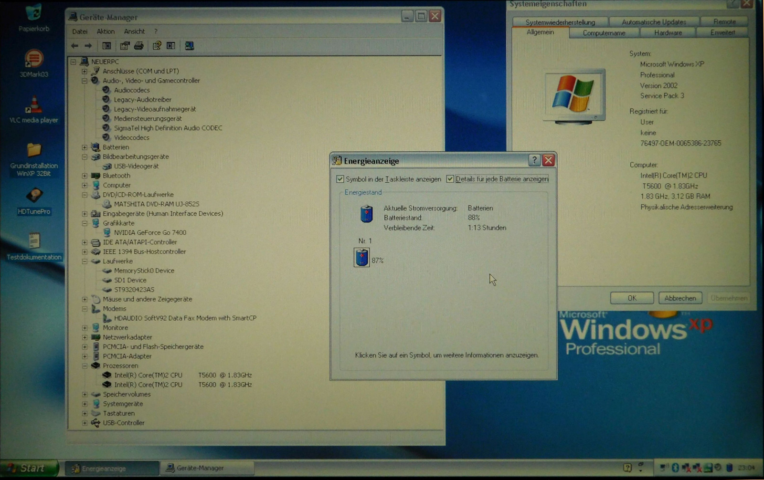Toggle Symbol in der Taskleiste anzeigen checkbox
Screen dimensions: 764x480
click(x=340, y=179)
